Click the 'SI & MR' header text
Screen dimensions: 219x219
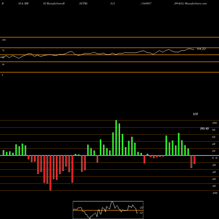tap(23, 4)
